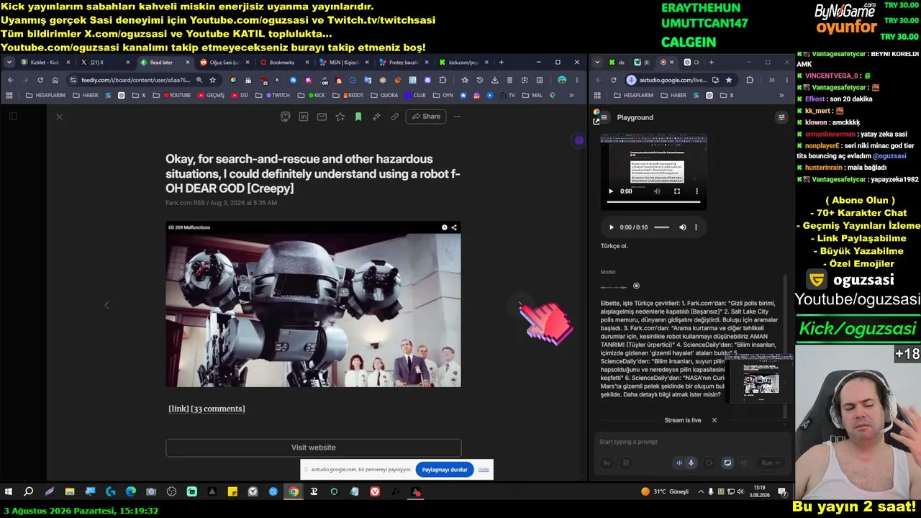Click the Share button in Feedly
This screenshot has height=518, width=921.
click(426, 117)
